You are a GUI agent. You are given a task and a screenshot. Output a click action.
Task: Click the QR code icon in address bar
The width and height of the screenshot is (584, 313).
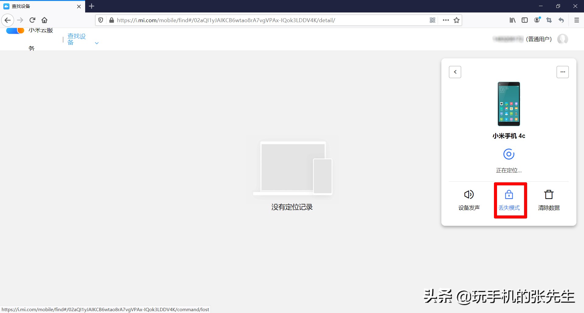433,20
